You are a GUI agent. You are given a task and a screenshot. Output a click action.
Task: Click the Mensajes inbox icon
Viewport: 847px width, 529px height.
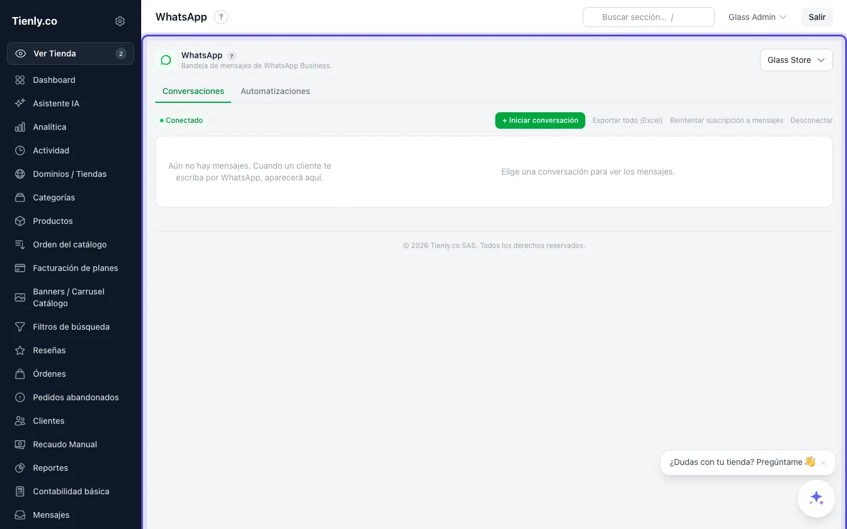pos(20,515)
